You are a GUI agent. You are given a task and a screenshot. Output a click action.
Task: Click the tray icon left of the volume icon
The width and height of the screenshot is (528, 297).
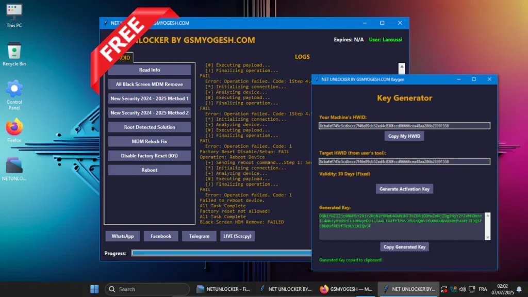pos(454,289)
